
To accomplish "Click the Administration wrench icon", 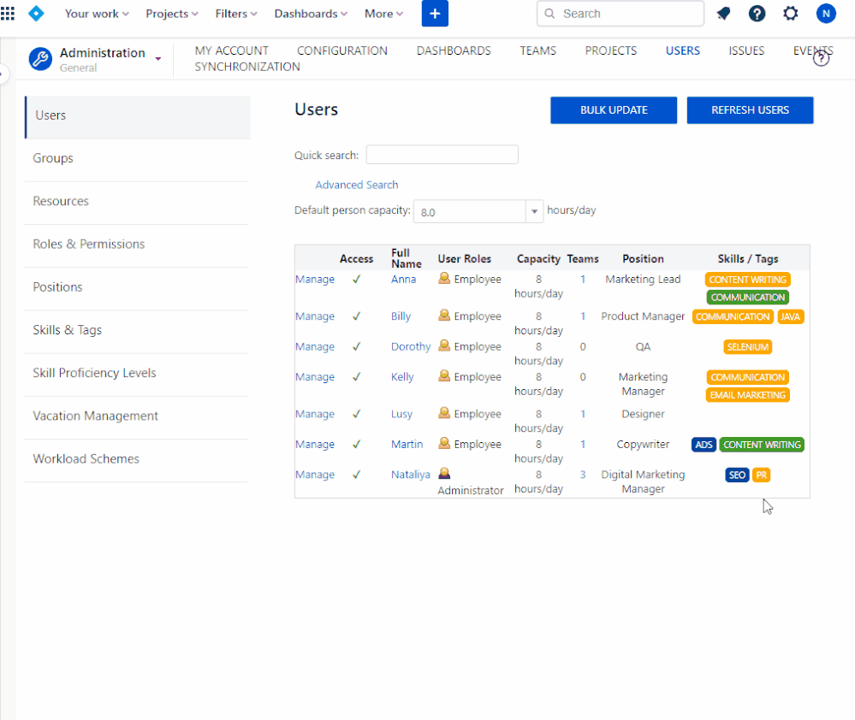I will point(39,59).
